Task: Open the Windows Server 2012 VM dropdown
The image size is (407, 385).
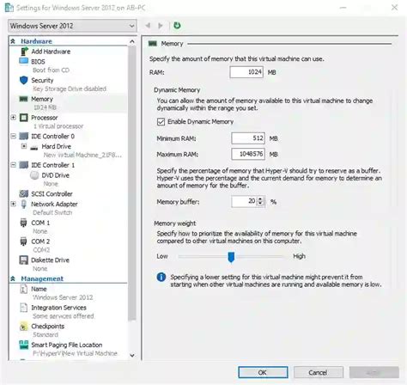Action: coord(72,26)
